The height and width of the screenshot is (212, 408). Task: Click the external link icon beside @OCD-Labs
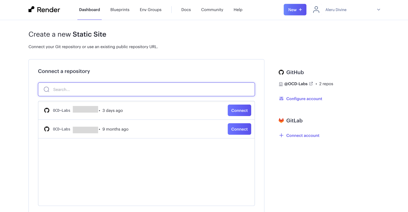[311, 84]
